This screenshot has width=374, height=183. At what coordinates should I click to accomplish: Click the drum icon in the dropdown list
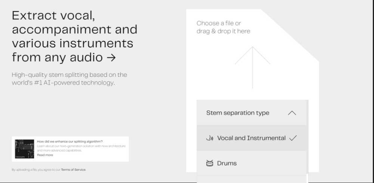210,163
